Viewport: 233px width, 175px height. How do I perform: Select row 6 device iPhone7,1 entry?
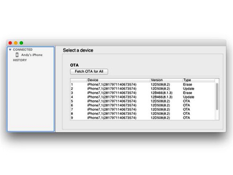click(x=112, y=105)
